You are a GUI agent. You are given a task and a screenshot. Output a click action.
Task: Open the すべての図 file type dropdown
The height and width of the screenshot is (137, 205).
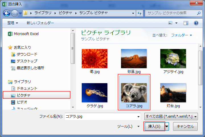[171, 116]
